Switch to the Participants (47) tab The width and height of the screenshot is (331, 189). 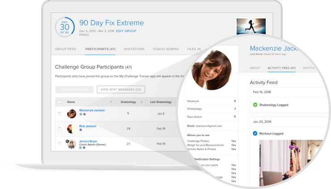point(100,49)
